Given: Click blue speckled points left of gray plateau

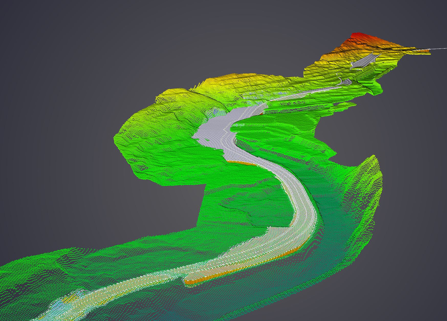Looking at the screenshot, I should tap(215, 111).
